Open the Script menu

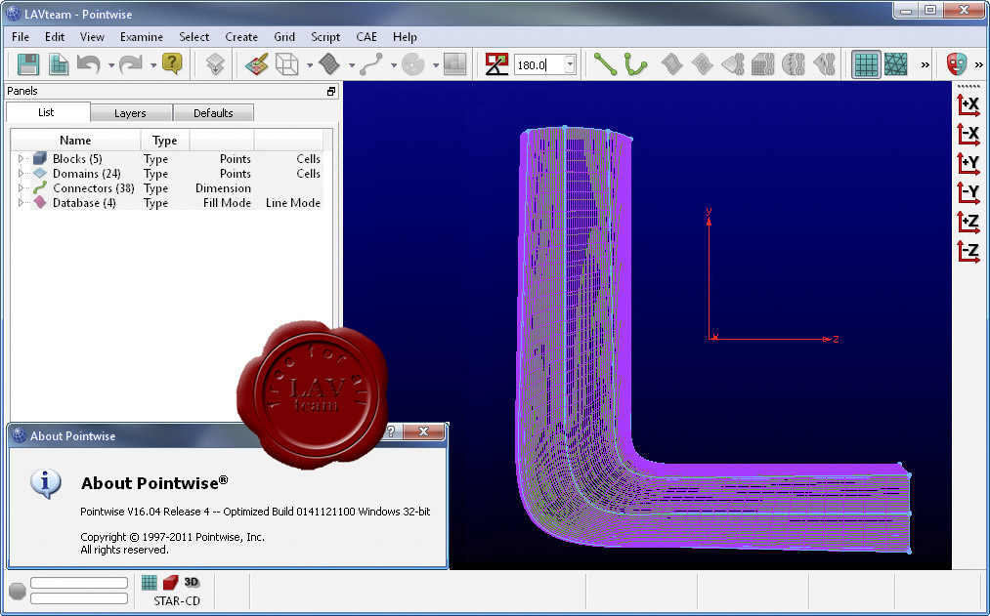click(x=325, y=36)
